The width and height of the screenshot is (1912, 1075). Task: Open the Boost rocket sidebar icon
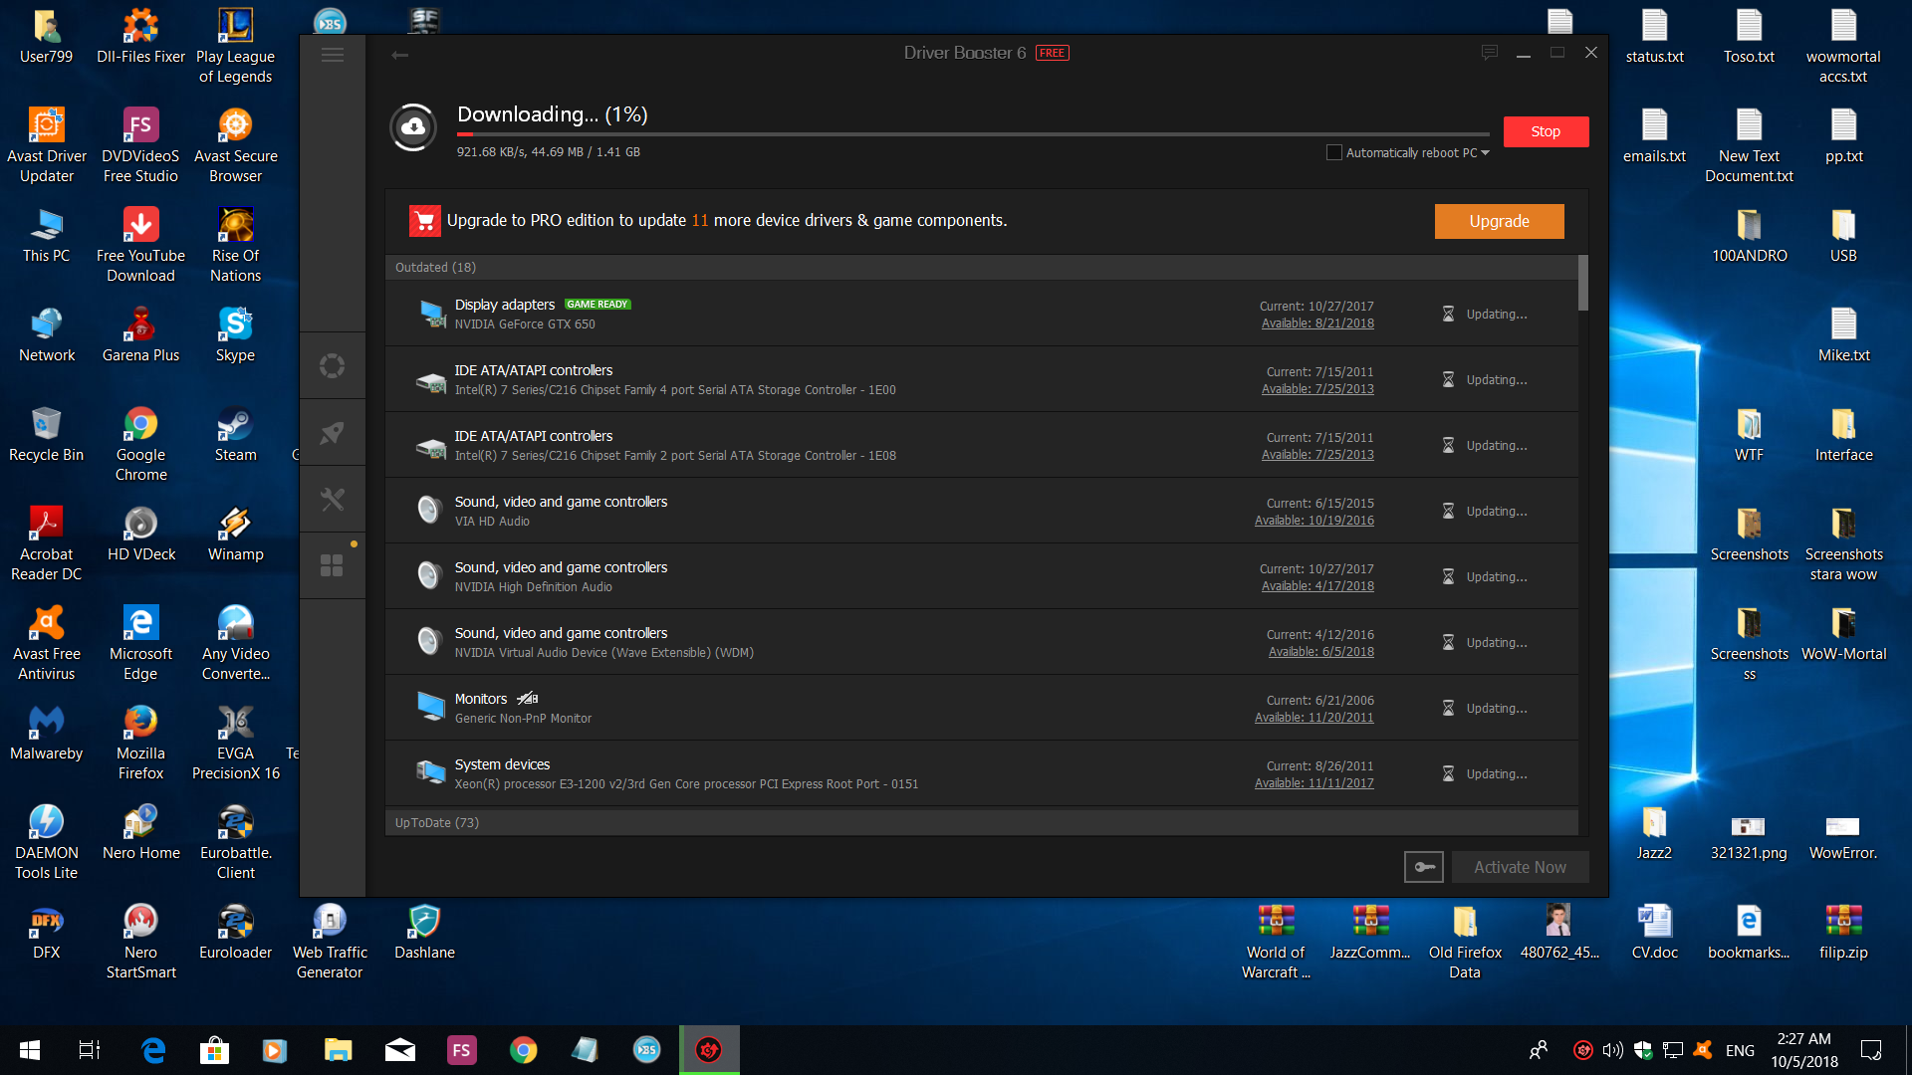(333, 433)
